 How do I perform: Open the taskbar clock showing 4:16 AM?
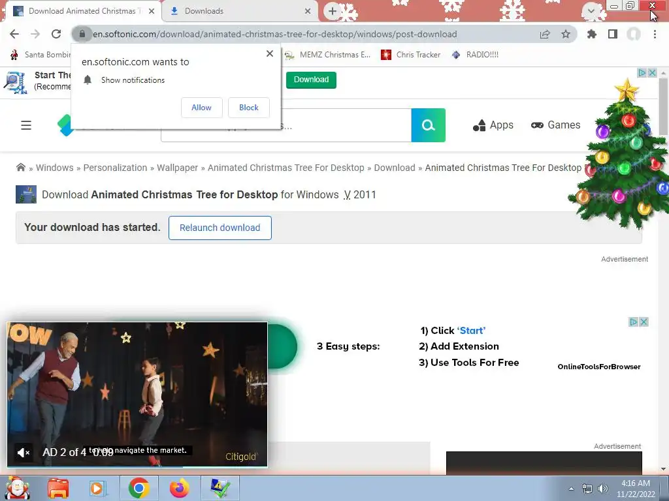(636, 489)
